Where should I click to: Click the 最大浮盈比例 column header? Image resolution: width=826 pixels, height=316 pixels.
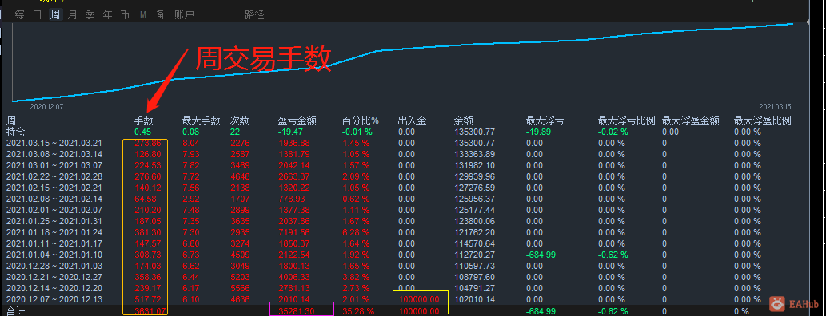coord(763,121)
